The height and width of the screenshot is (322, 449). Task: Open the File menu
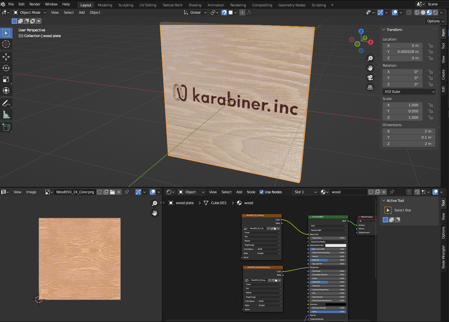pos(11,4)
